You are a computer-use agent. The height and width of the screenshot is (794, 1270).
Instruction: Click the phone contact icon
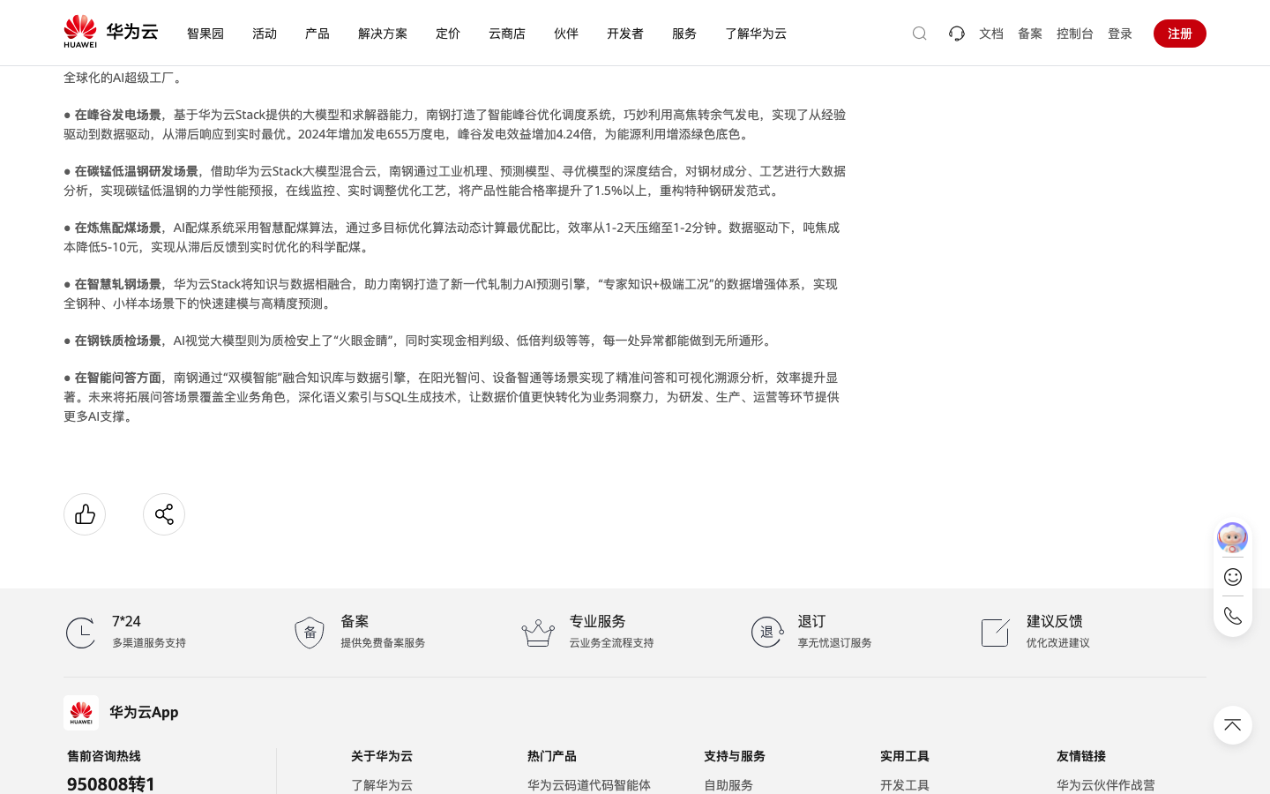[1233, 616]
